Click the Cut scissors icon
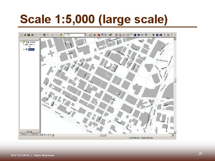Image resolution: width=215 pixels, height=161 pixels. pyautogui.click(x=37, y=35)
